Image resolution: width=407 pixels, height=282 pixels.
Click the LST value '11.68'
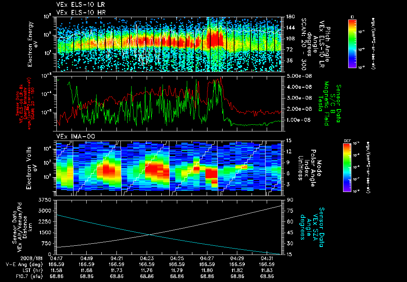tap(86, 270)
